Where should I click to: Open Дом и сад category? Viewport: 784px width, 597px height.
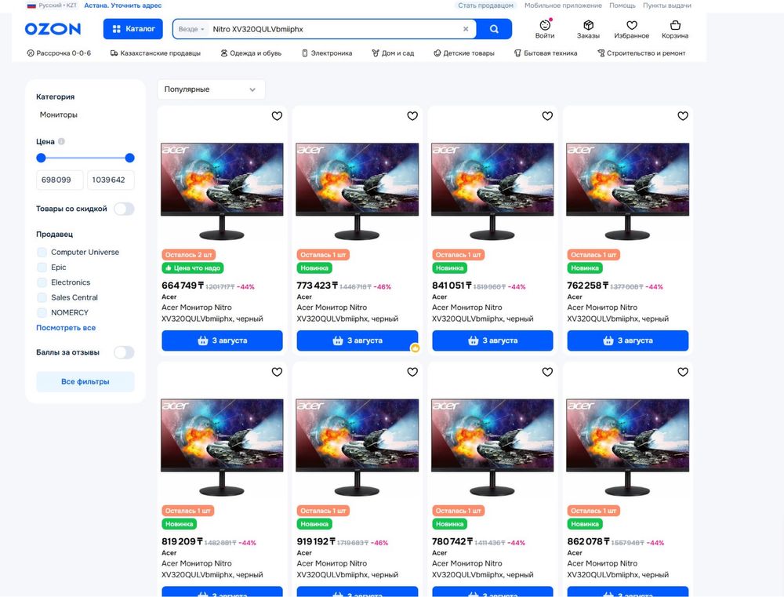(x=393, y=53)
